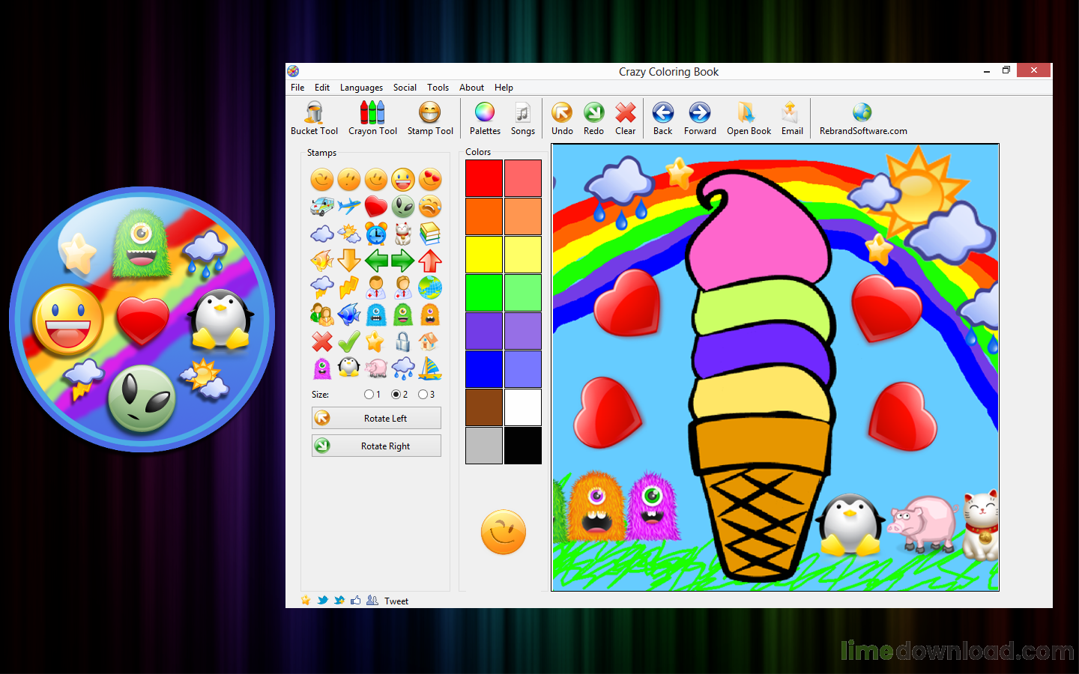Click the Undo arrow icon

(x=562, y=118)
